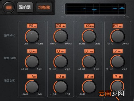Click the 频率 (Hz) row label

10,35
